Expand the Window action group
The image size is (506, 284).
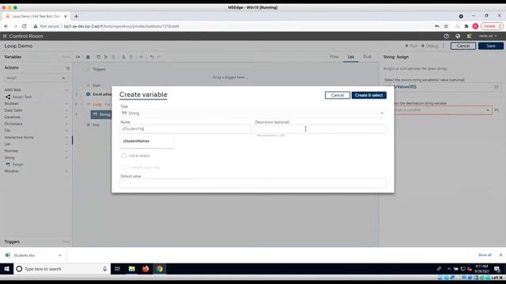[x=66, y=171]
